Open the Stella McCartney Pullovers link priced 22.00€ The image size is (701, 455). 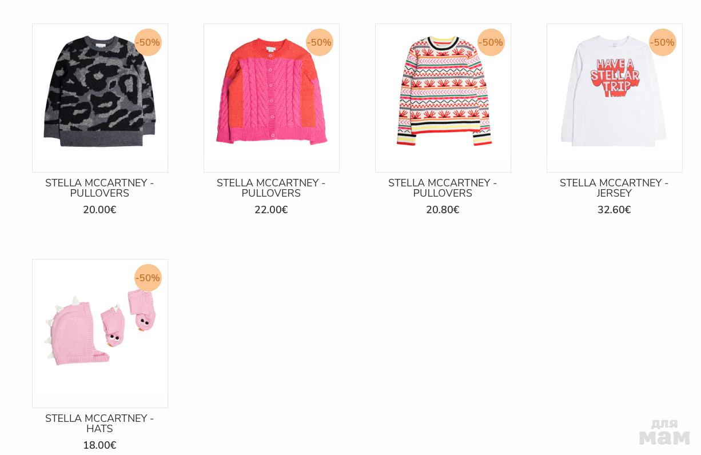pyautogui.click(x=271, y=188)
